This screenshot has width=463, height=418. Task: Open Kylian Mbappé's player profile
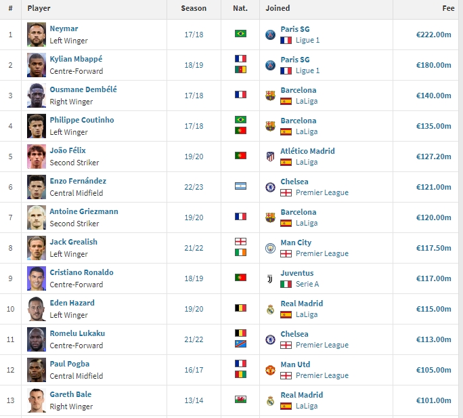[x=76, y=59]
